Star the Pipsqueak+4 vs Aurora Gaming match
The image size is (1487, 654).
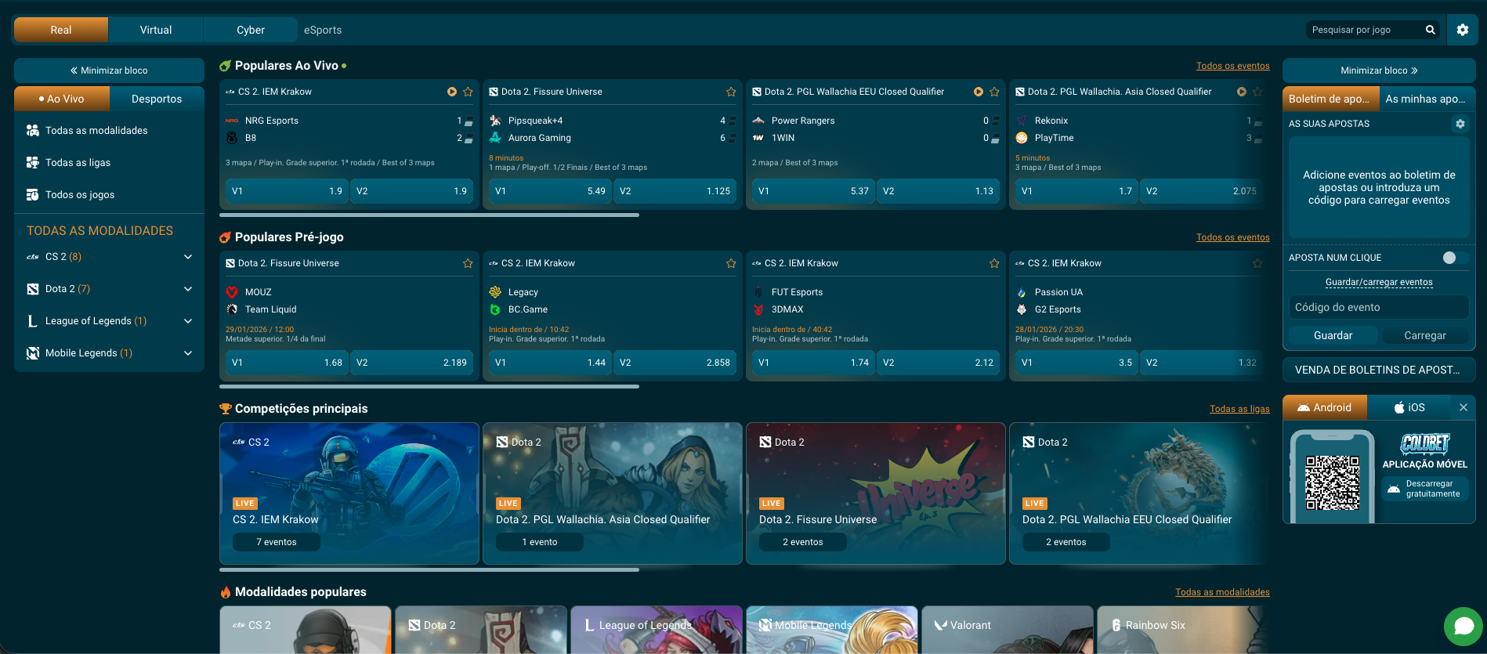click(731, 92)
